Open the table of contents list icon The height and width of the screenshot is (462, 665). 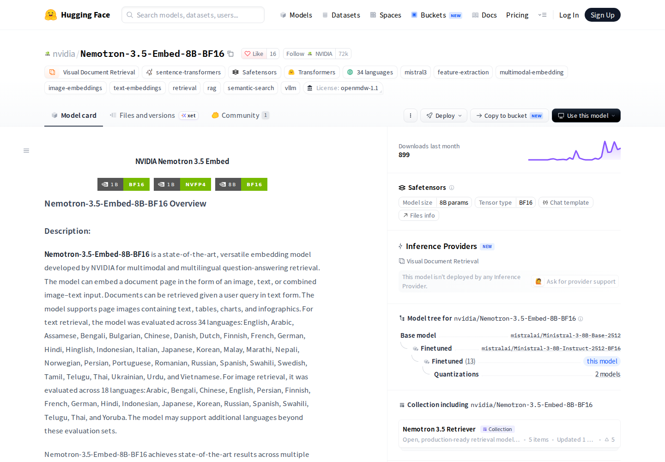[x=26, y=151]
